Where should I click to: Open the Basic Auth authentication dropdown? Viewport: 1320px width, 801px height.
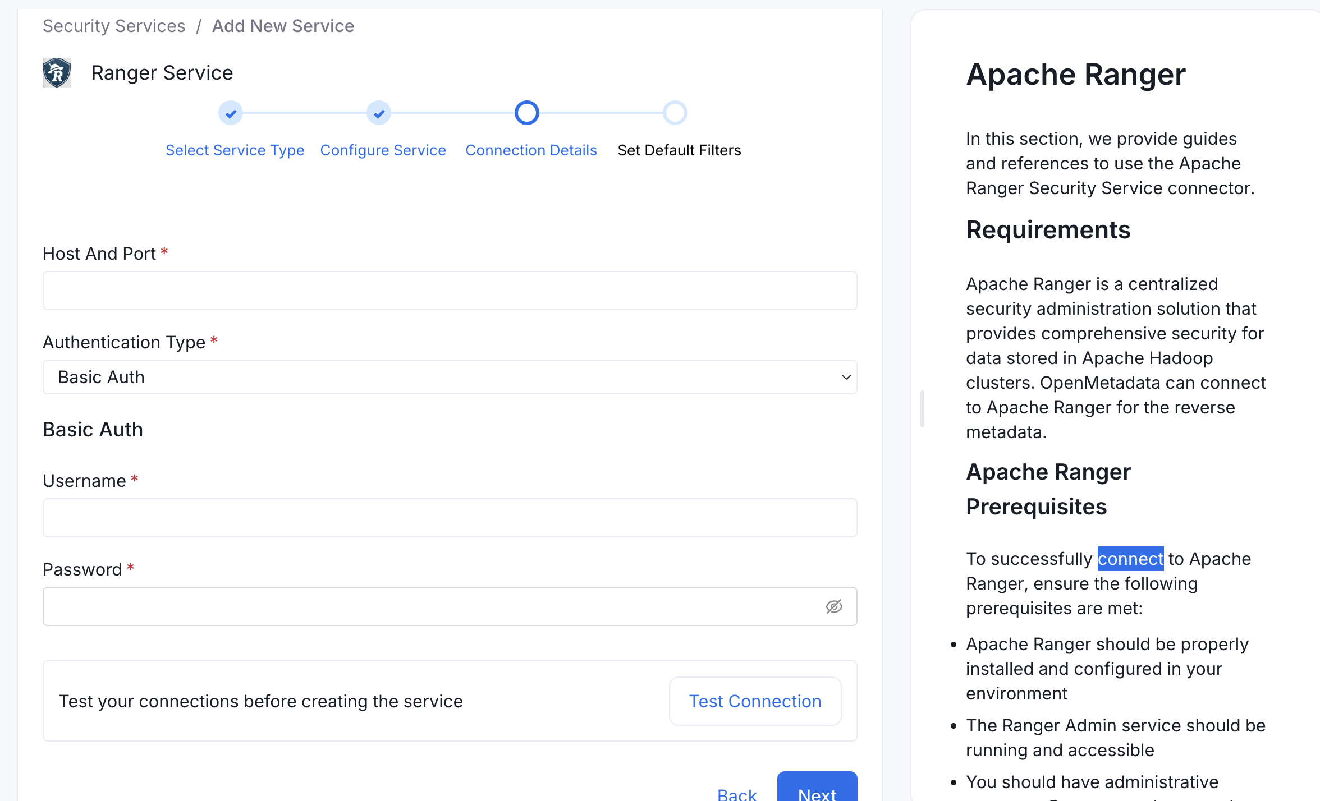(449, 376)
